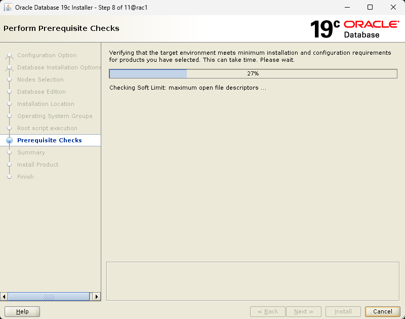Minimize the installer window

pyautogui.click(x=347, y=7)
